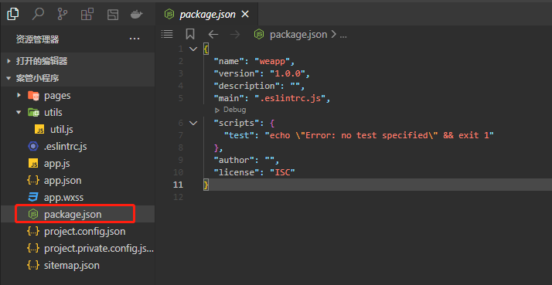The image size is (552, 285).
Task: Fold the scripts block at line 6
Action: 193,123
